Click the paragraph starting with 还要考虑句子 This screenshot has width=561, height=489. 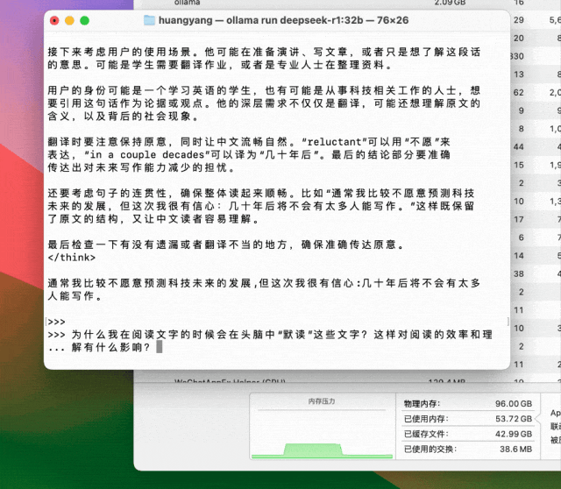pos(263,206)
